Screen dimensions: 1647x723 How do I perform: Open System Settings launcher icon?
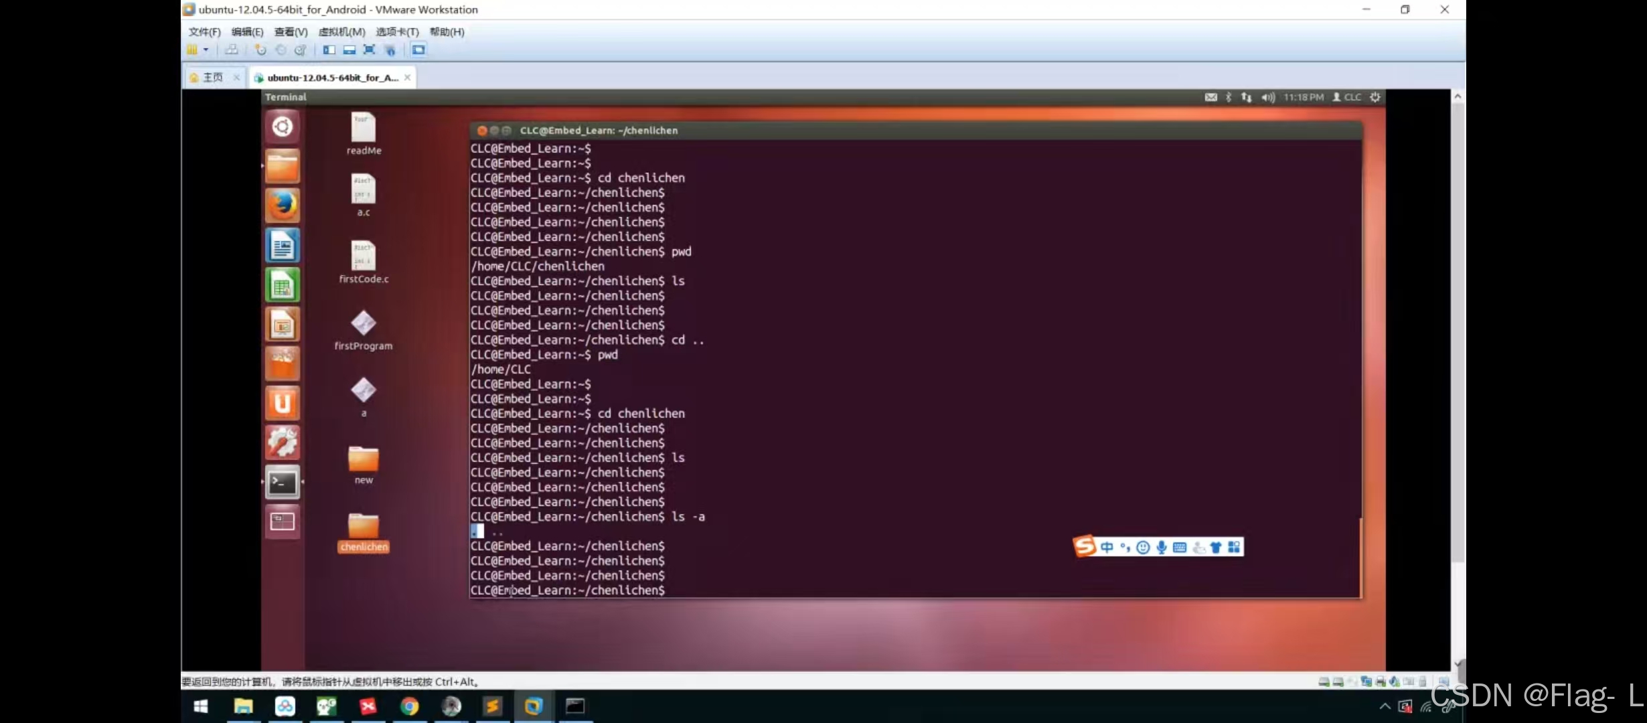282,443
